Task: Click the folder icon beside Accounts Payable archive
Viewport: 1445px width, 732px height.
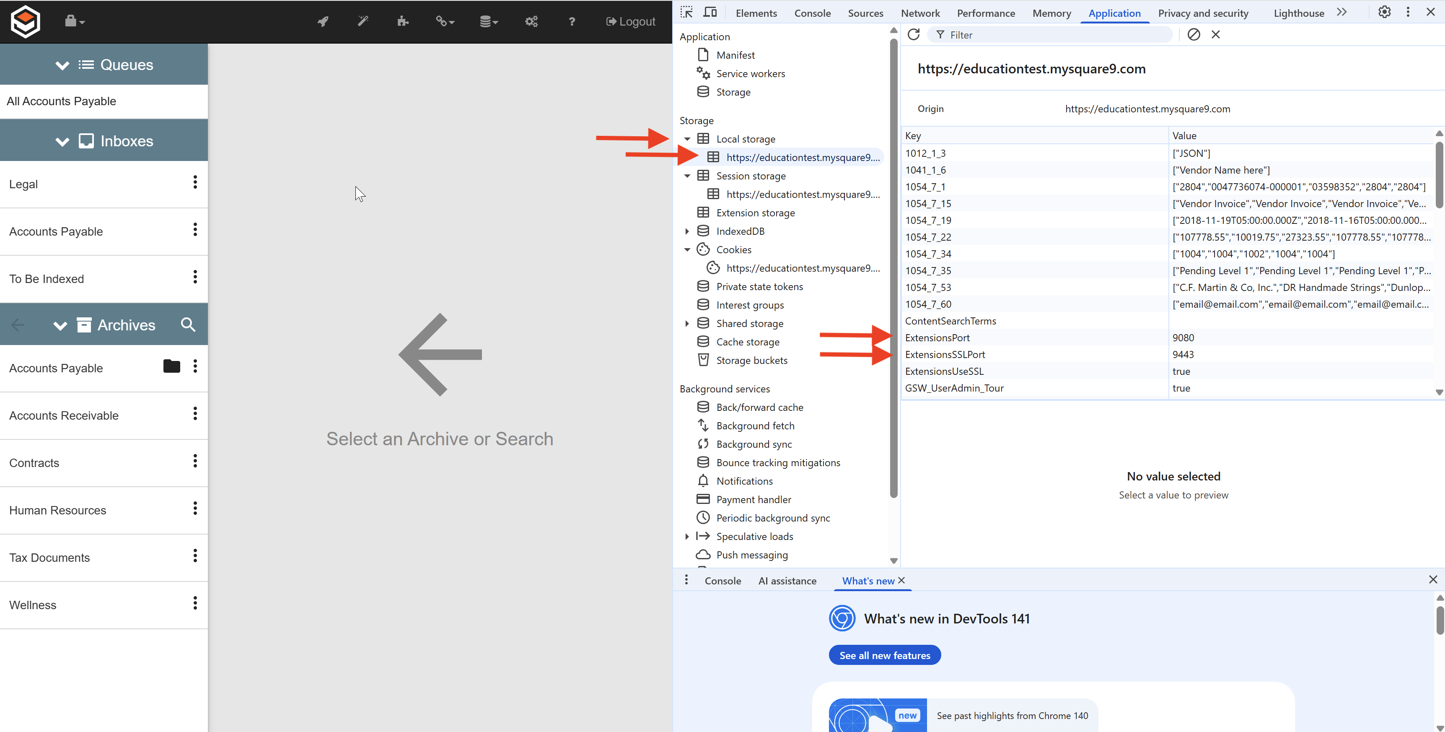Action: pyautogui.click(x=171, y=366)
